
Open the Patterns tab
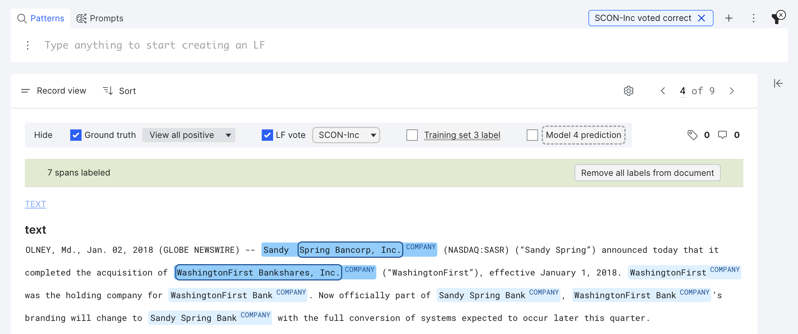point(41,18)
